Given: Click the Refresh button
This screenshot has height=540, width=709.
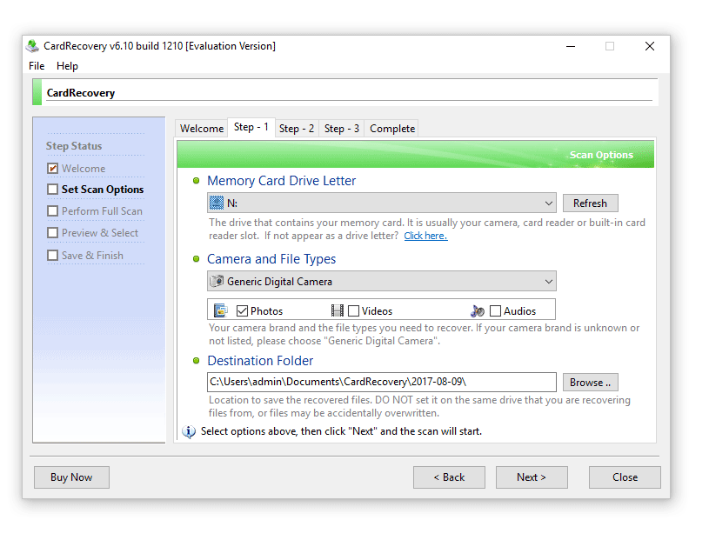Looking at the screenshot, I should coord(590,203).
